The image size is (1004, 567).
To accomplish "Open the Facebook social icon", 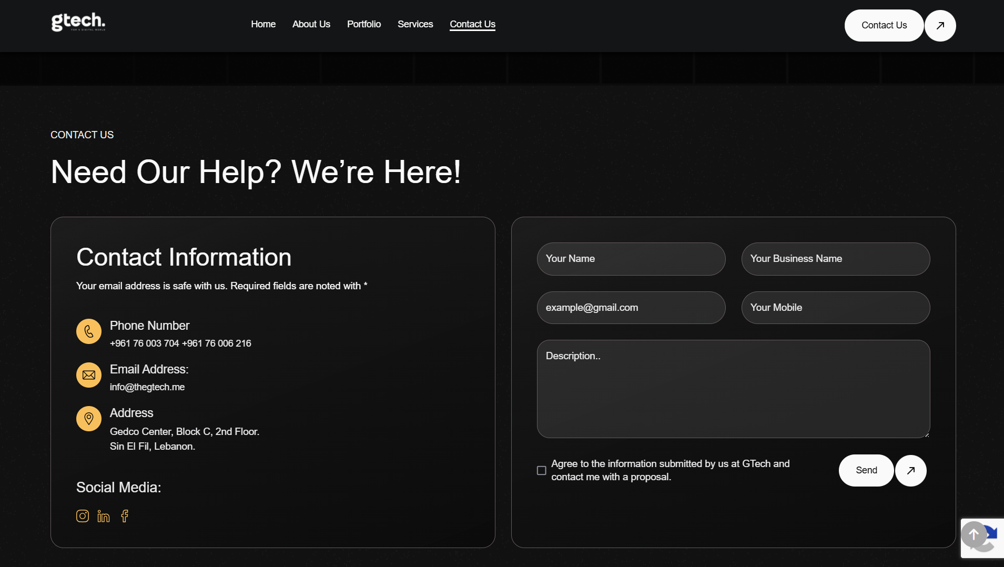I will (125, 516).
